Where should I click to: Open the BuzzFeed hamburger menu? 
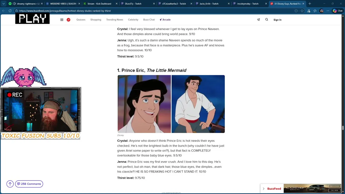pos(62,20)
